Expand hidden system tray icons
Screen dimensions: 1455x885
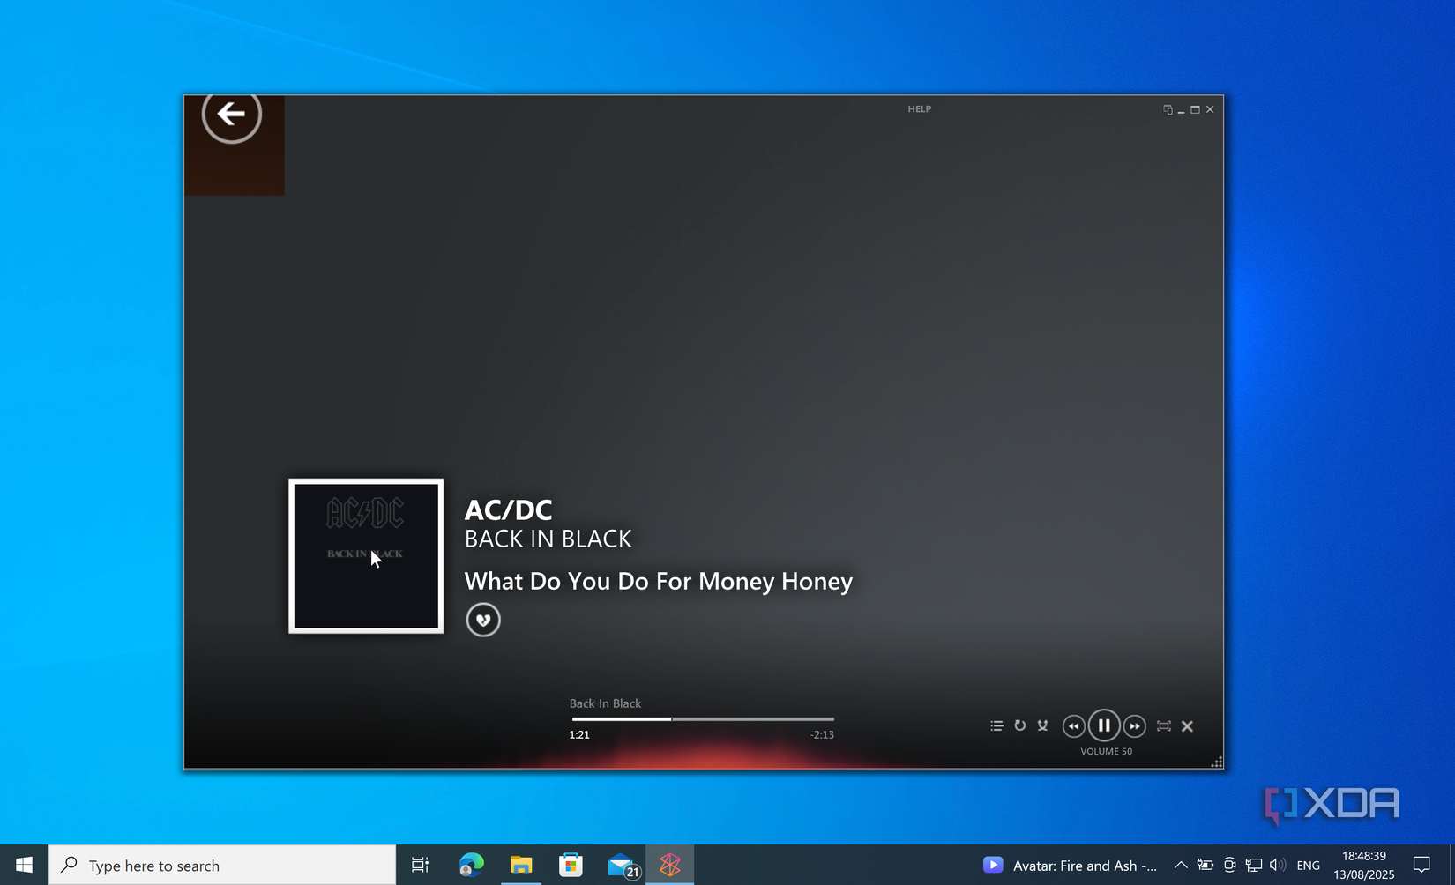1180,865
